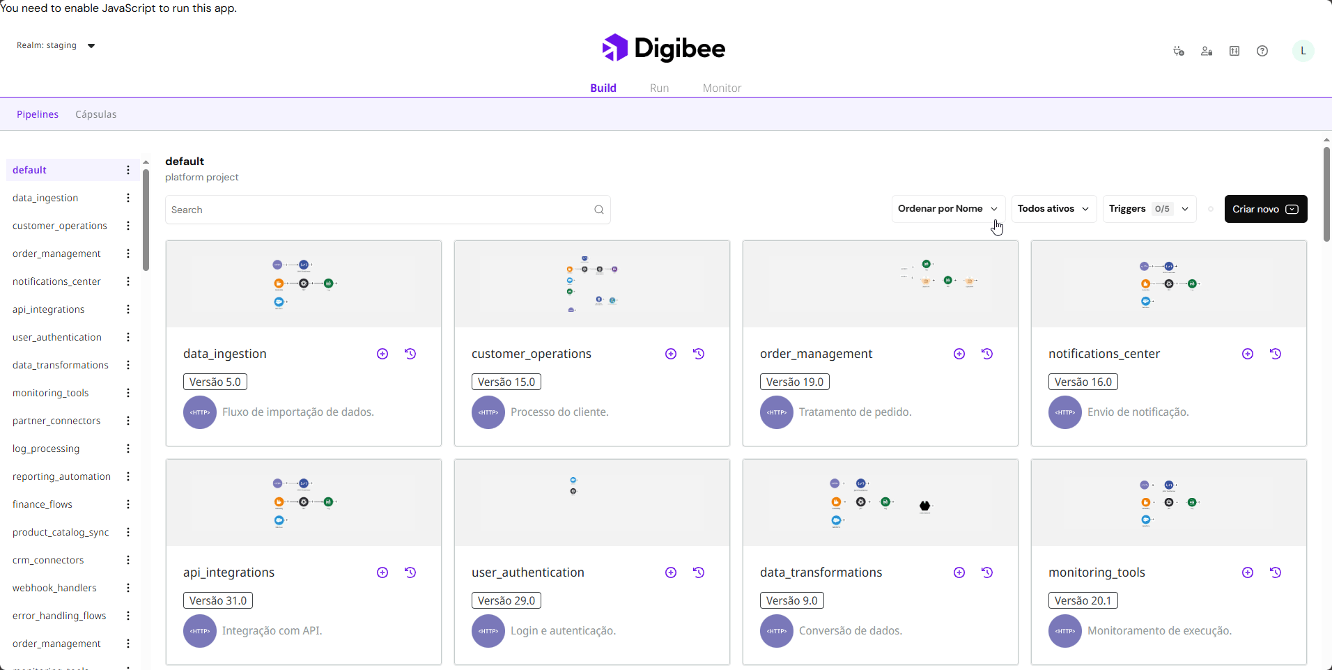
Task: Switch to the Cápsulas tab
Action: [x=96, y=114]
